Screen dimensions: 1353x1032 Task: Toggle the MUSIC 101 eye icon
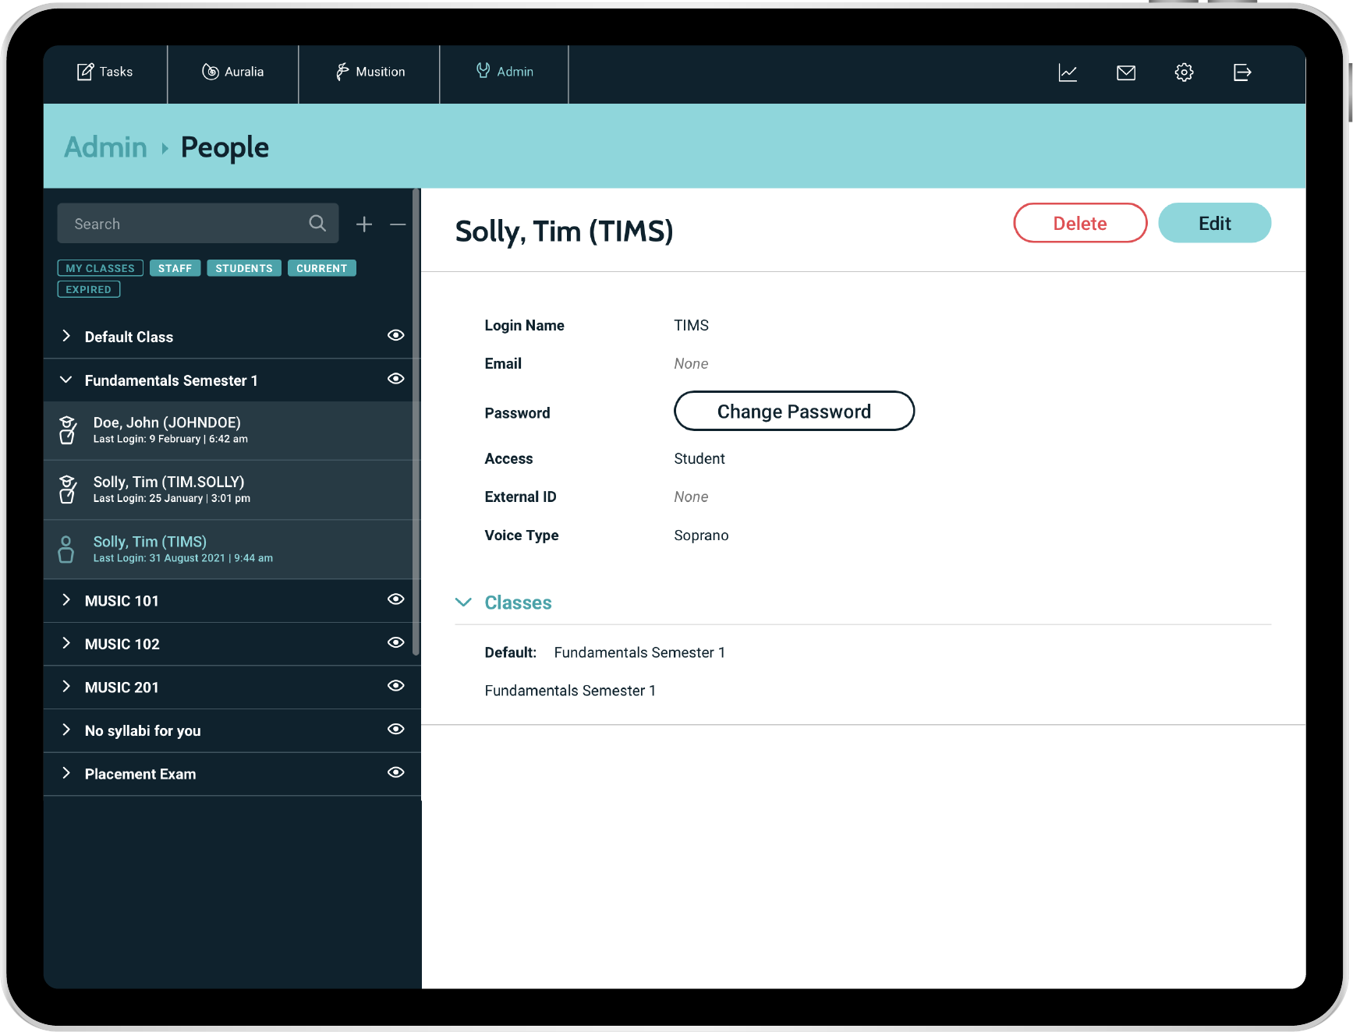[x=396, y=599]
